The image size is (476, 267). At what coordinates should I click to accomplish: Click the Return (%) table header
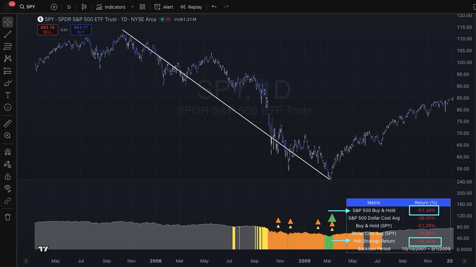tap(426, 203)
